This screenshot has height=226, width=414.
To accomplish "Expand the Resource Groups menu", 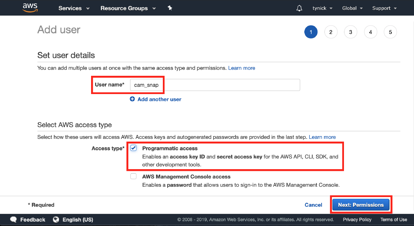I will tap(128, 8).
